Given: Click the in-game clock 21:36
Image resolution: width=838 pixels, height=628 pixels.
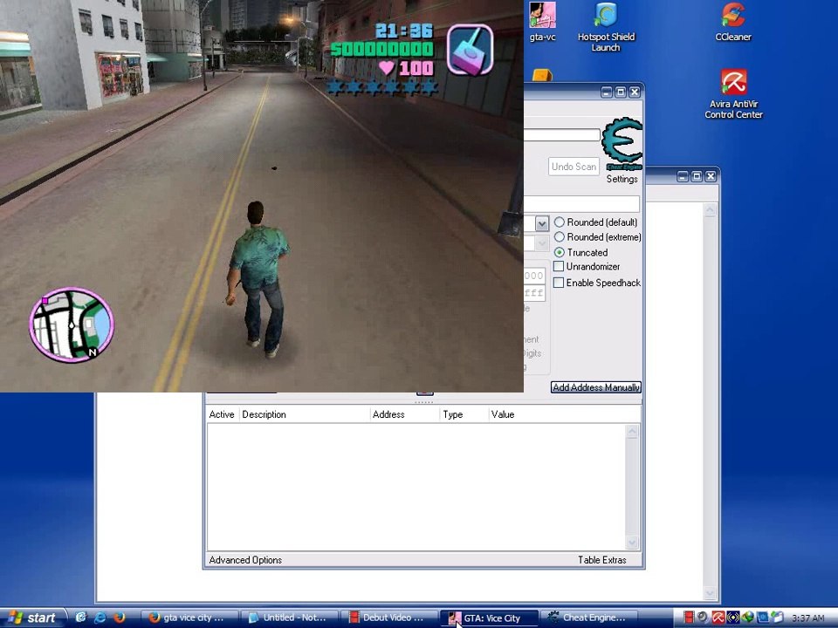Looking at the screenshot, I should click(403, 31).
